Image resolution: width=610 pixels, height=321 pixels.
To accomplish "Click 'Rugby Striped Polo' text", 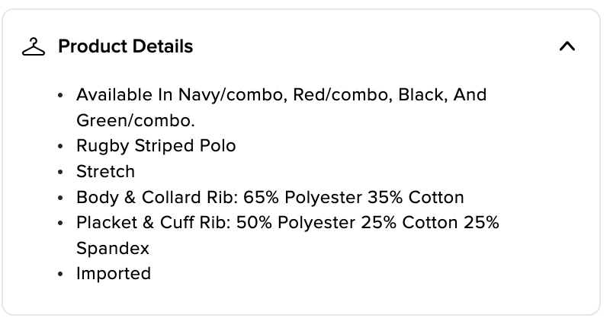I will 156,146.
